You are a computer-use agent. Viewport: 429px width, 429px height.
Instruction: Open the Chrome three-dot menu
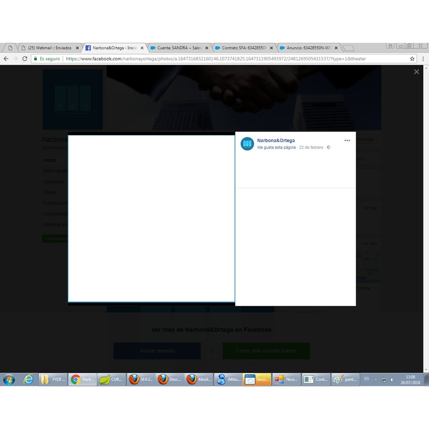pos(423,59)
